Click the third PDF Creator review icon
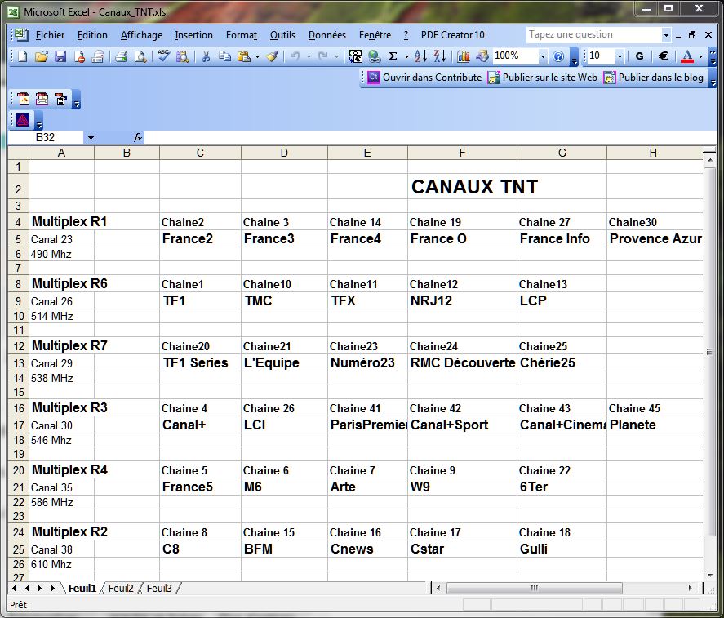 point(61,99)
